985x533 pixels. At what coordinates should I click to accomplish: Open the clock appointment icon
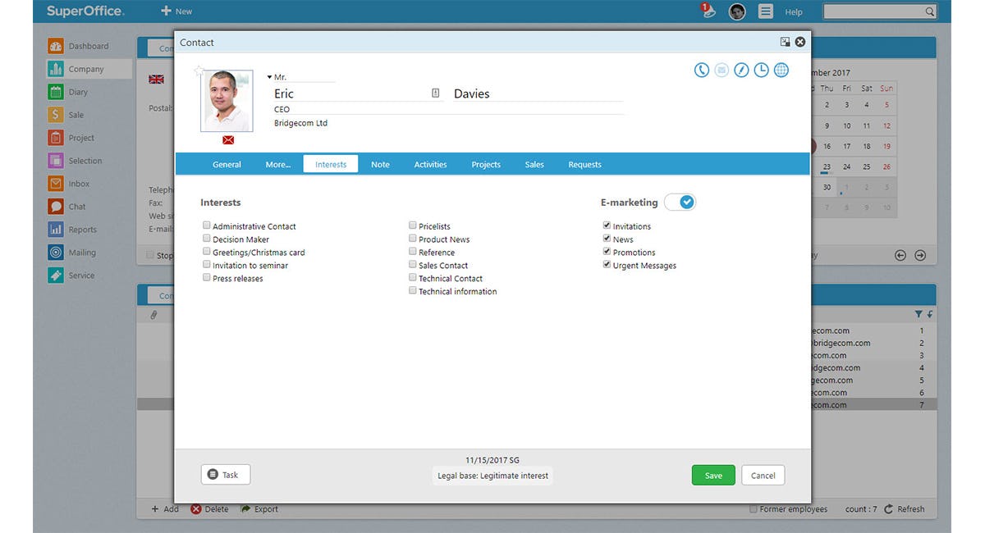click(761, 70)
